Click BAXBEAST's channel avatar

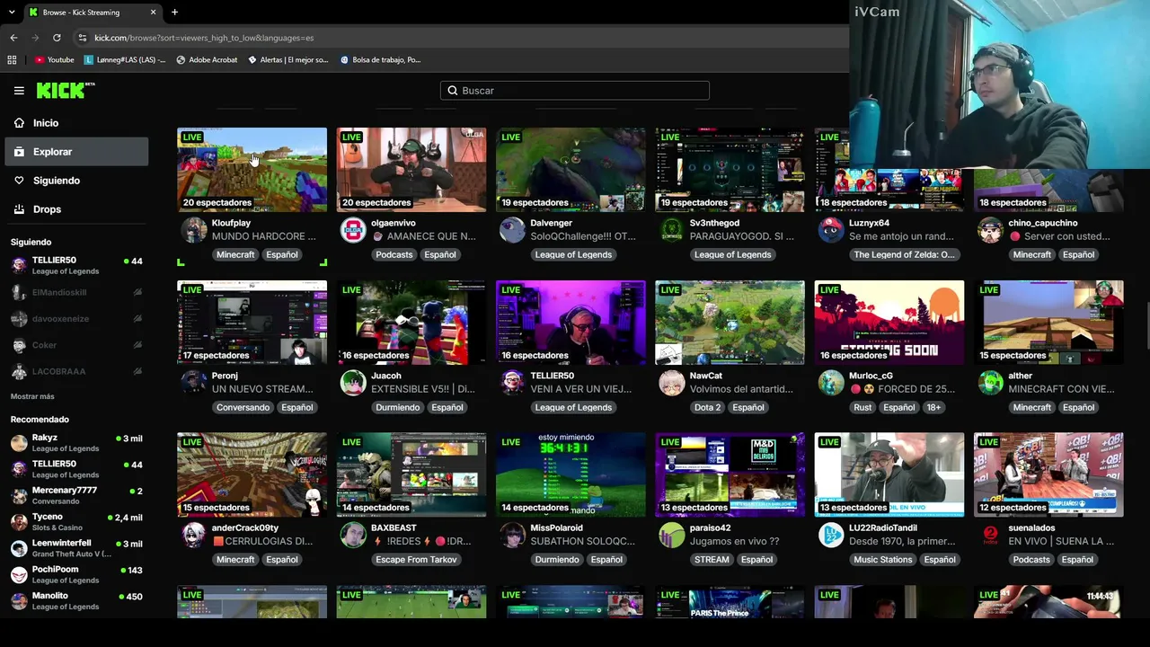pyautogui.click(x=353, y=536)
